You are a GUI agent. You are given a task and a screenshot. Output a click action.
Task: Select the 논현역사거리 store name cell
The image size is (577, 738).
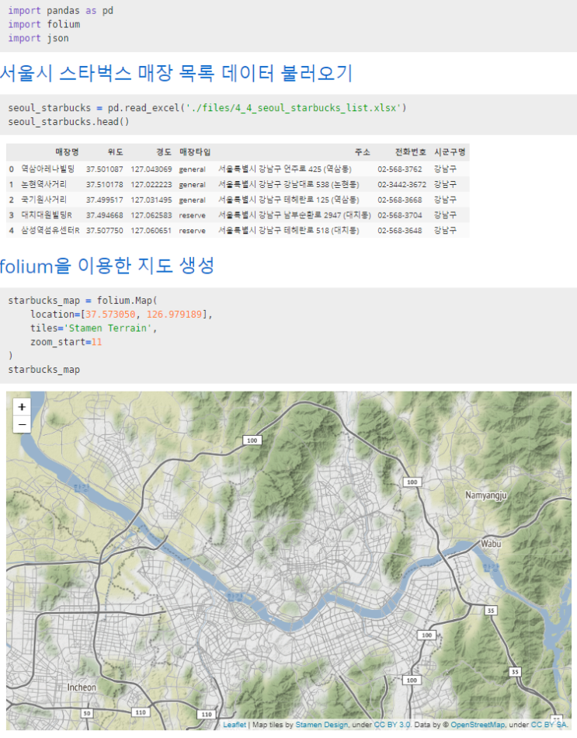coord(44,185)
